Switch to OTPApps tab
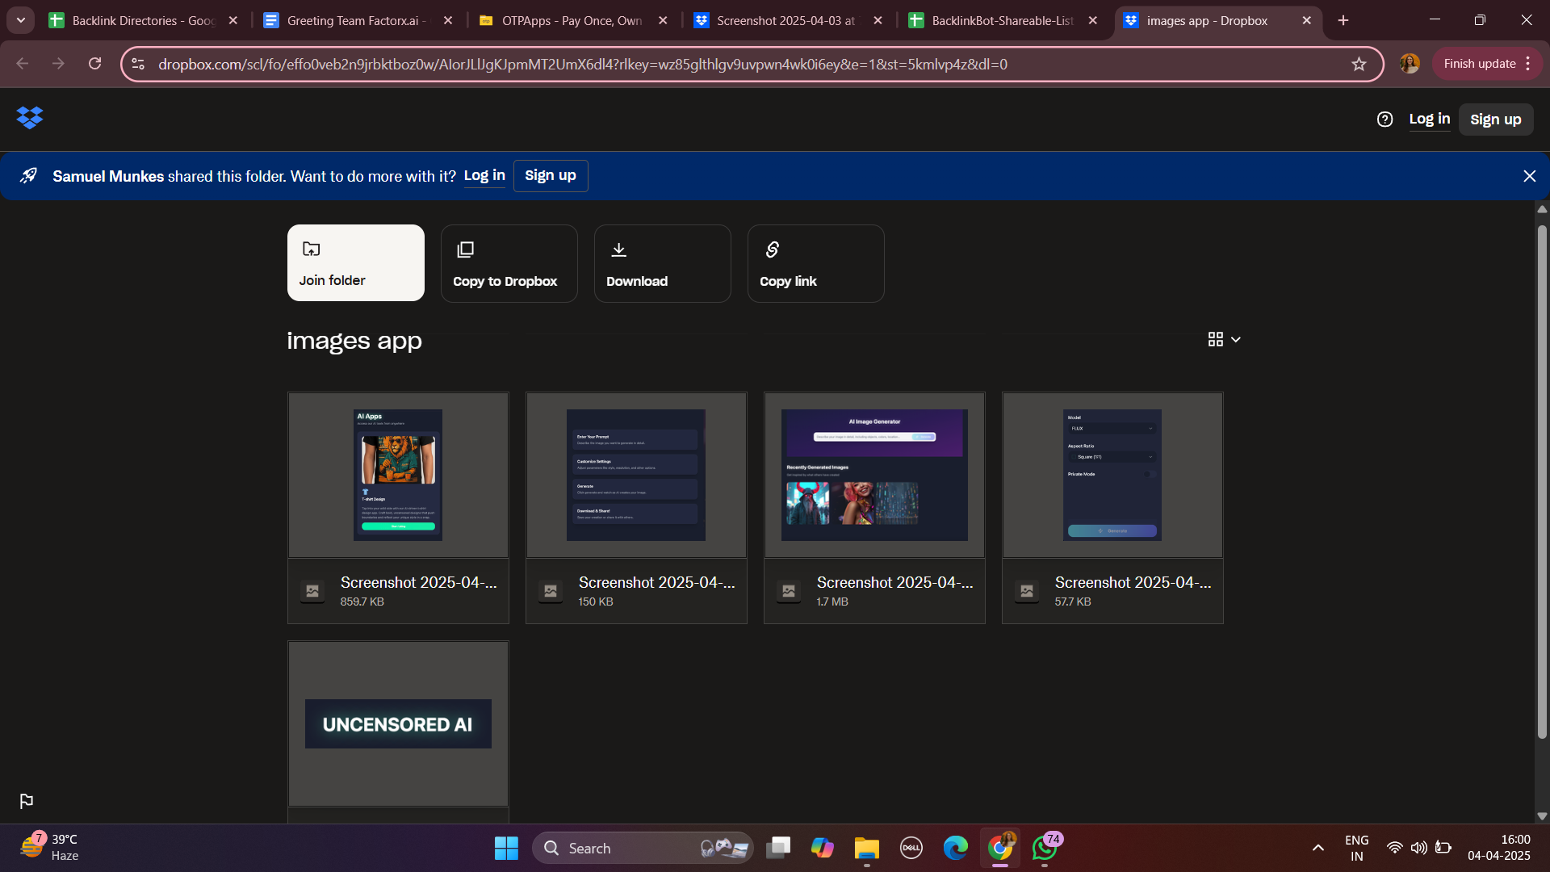Screen dimensions: 1550x872 (x=573, y=20)
